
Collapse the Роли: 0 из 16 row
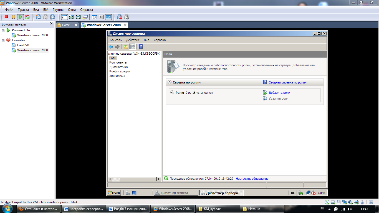172,93
